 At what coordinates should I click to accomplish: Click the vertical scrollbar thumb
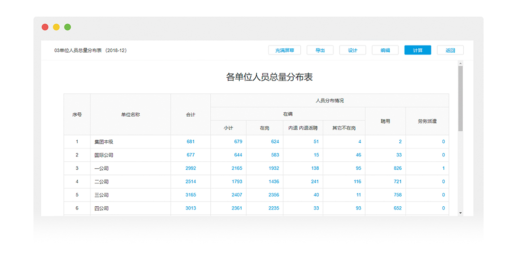coord(460,98)
